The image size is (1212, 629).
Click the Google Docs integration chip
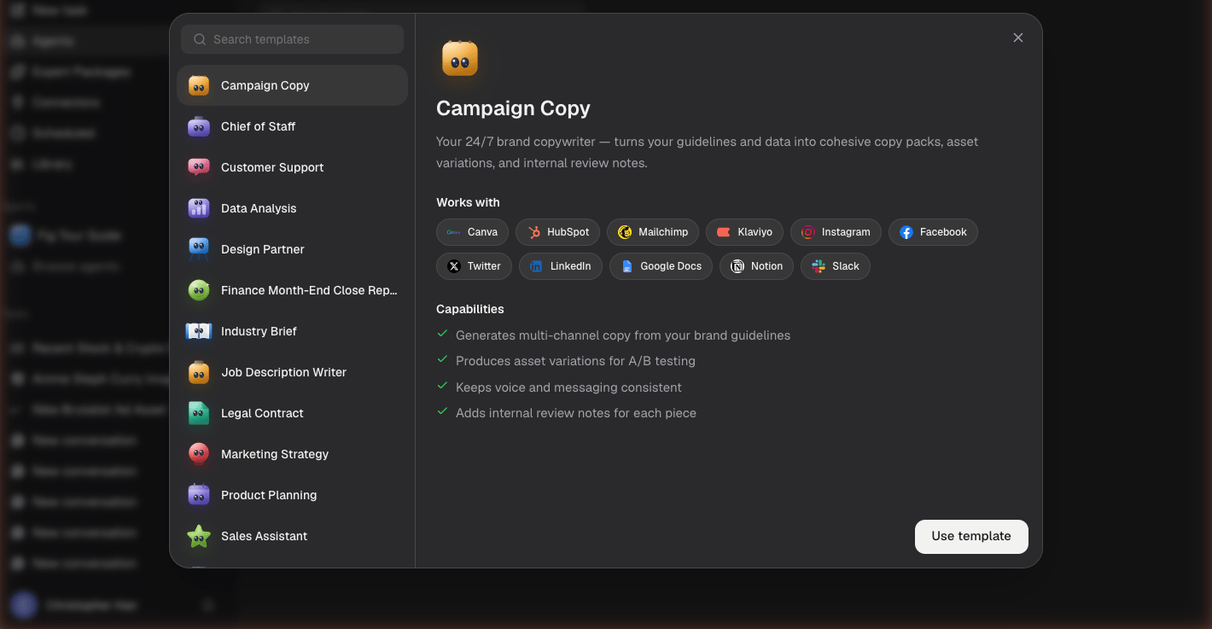point(661,266)
